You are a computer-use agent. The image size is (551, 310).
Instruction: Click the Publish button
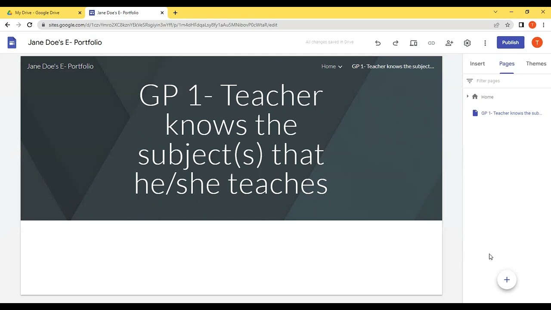coord(511,43)
